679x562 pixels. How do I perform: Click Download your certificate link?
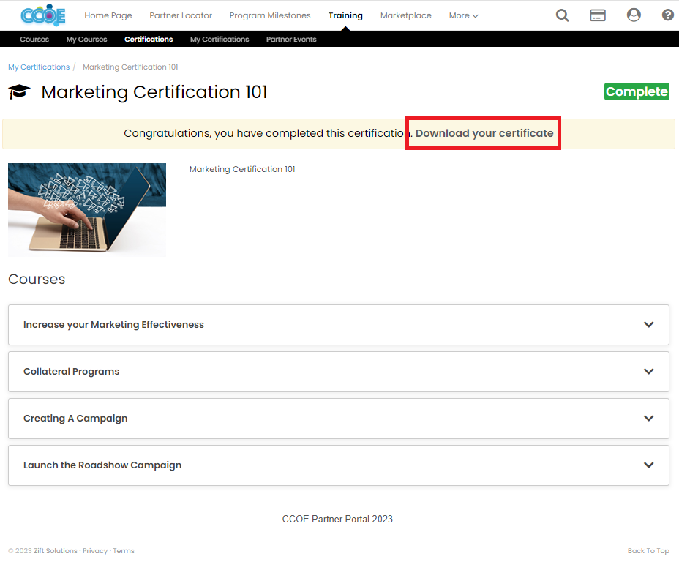484,133
